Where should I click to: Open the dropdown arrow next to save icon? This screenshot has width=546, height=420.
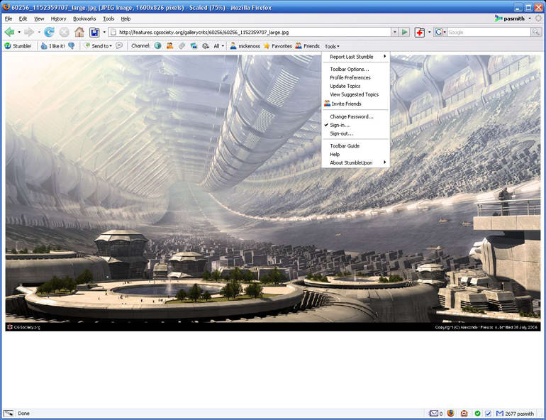[104, 33]
